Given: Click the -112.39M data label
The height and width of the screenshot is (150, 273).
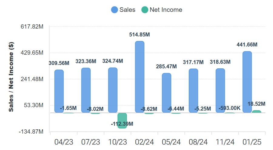Looking at the screenshot, I should tap(122, 124).
